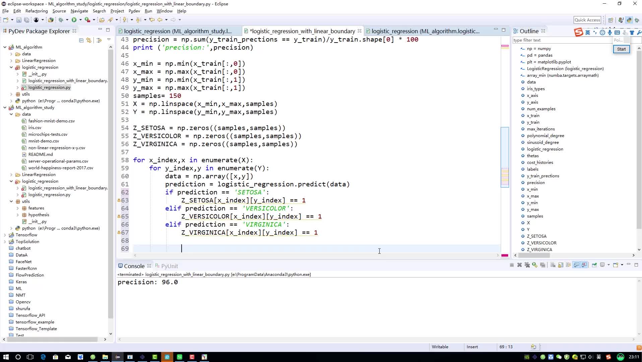Image resolution: width=642 pixels, height=362 pixels.
Task: Open the Run button dropdown arrow
Action: (x=80, y=20)
